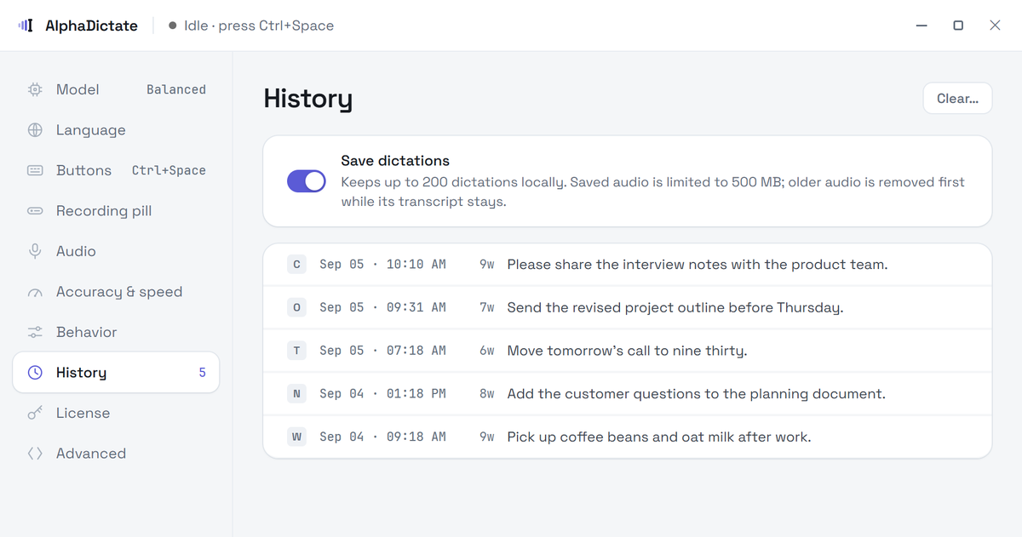Select the Accuracy & speed tab
The image size is (1022, 537).
(116, 292)
